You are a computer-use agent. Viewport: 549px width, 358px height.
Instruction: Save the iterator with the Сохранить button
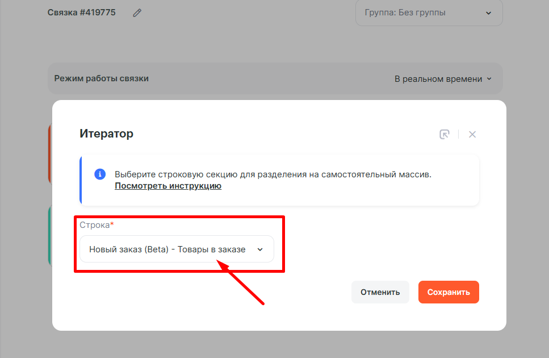tap(449, 292)
